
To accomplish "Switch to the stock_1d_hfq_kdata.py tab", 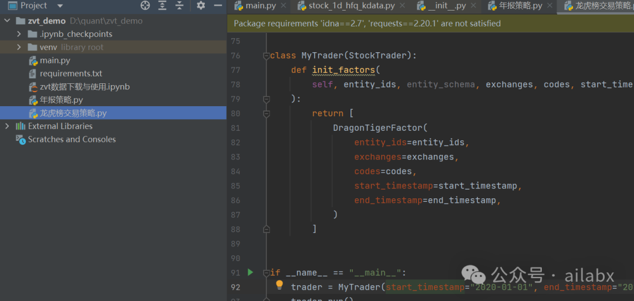I will point(352,6).
